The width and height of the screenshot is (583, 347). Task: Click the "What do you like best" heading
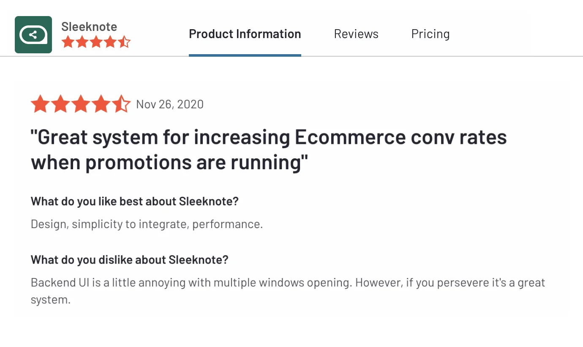tap(135, 201)
